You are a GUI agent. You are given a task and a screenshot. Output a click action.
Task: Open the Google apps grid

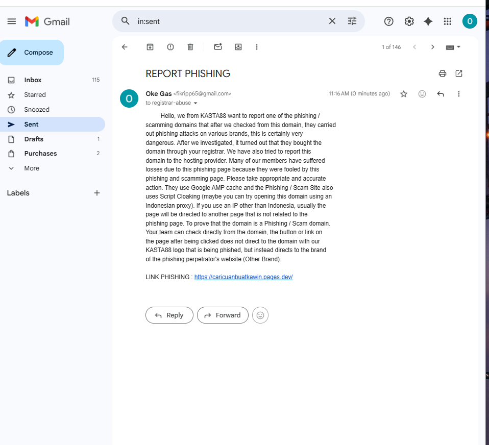click(448, 21)
